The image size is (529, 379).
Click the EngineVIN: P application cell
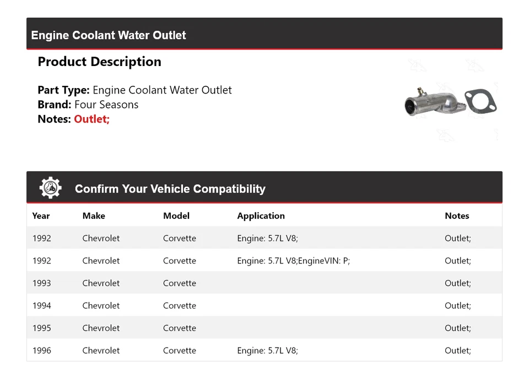(293, 261)
